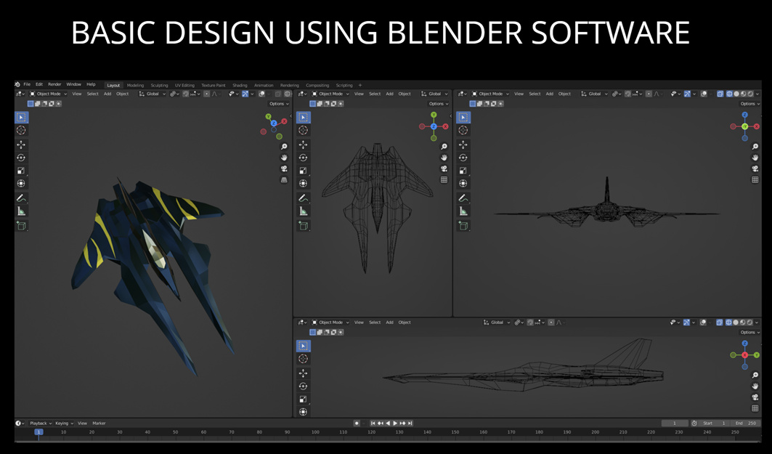Open the File menu
The image size is (772, 454).
(27, 85)
